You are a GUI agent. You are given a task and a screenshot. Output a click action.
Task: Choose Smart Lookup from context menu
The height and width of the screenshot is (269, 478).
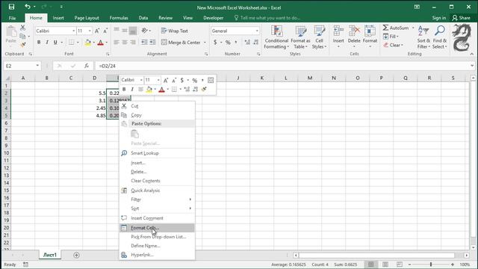(157, 153)
